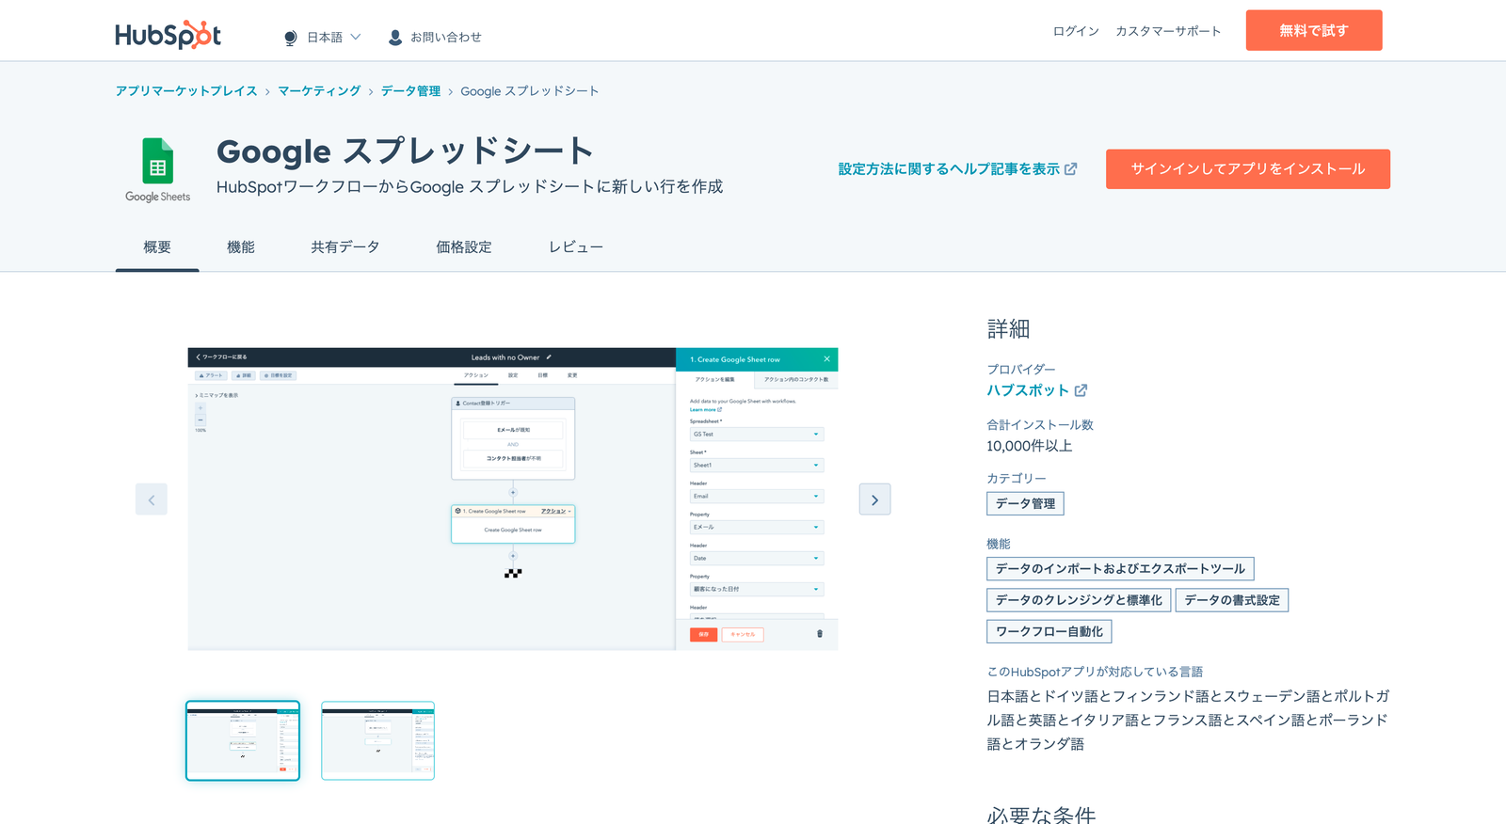Open the Header Date dropdown

click(x=757, y=559)
